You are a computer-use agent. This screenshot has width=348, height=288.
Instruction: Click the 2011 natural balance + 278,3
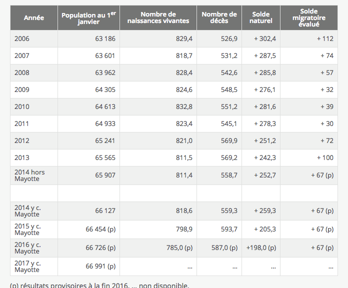coord(264,123)
